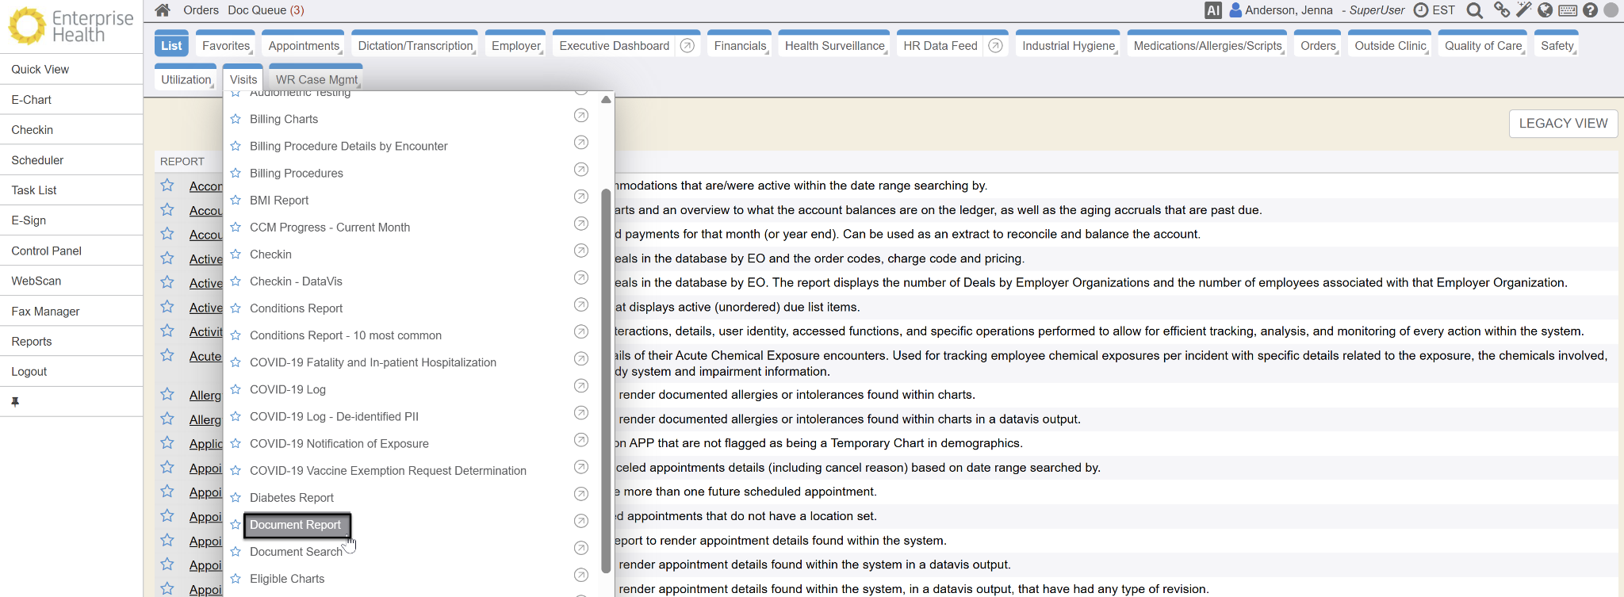Open BMI Report in new window arrow
This screenshot has width=1624, height=597.
(581, 197)
